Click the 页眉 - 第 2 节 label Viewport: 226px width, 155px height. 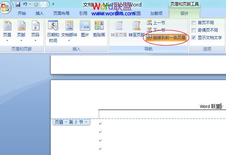click(71, 122)
